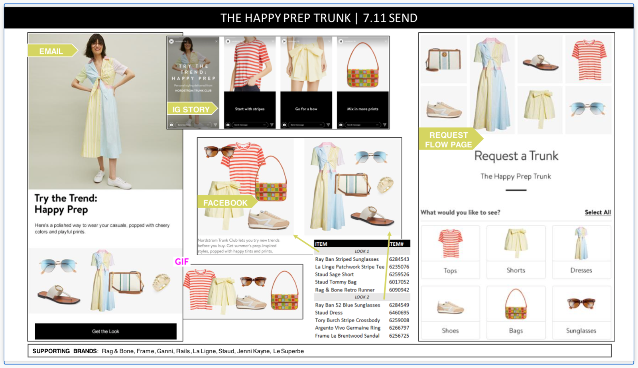
Task: Open the yellow shorts tile on the Request Flow page
Action: [x=540, y=110]
